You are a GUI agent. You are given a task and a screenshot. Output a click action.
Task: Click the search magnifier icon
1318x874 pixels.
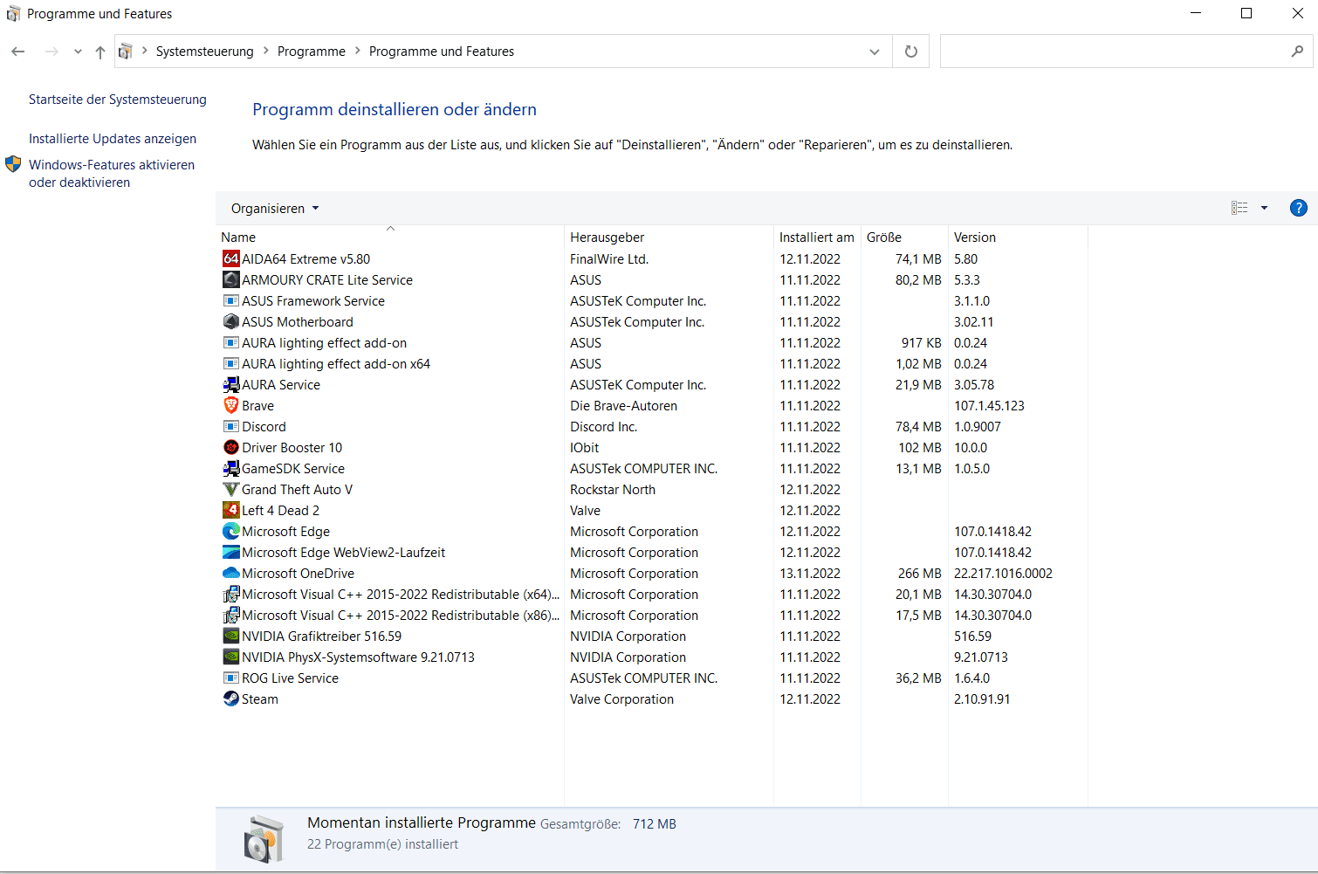[1297, 52]
